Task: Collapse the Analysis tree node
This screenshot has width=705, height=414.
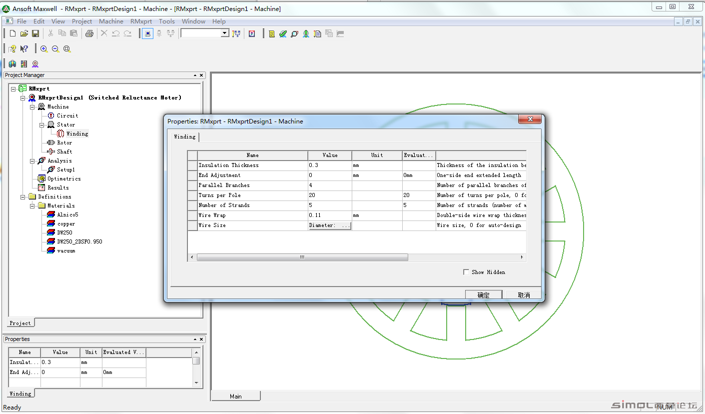Action: pyautogui.click(x=32, y=160)
